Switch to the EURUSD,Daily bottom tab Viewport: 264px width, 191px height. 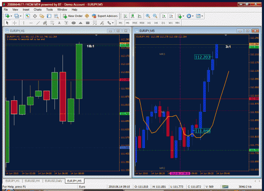coord(53,181)
